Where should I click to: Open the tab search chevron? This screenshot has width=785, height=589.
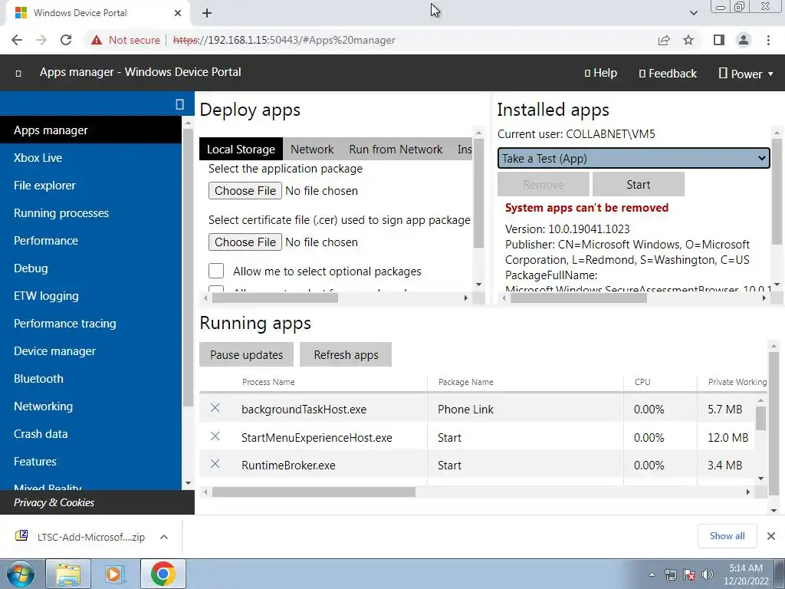point(693,13)
